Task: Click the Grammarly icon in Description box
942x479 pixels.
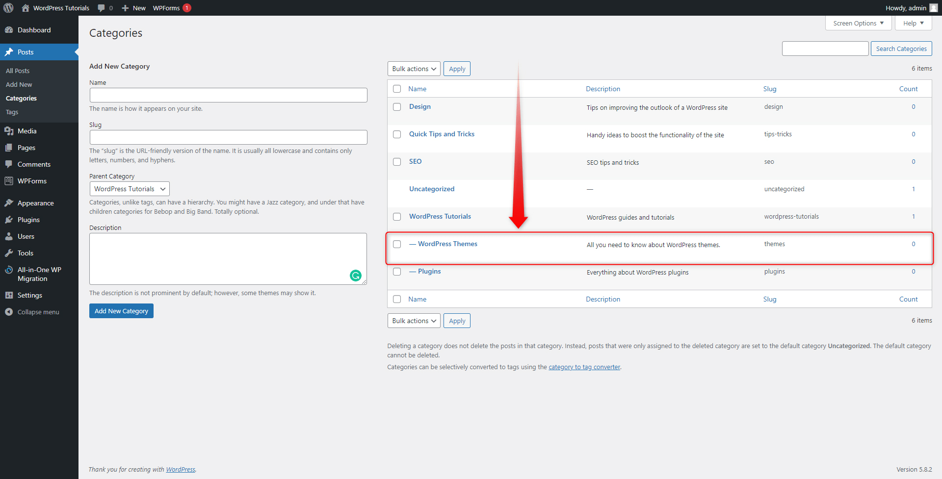Action: click(x=356, y=276)
